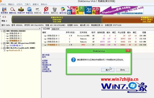
Task: Go to previous disk with left arrow
Action: point(3,17)
